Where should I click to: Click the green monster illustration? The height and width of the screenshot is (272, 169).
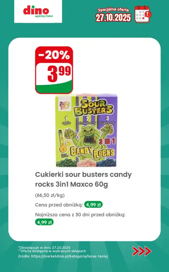click(88, 137)
